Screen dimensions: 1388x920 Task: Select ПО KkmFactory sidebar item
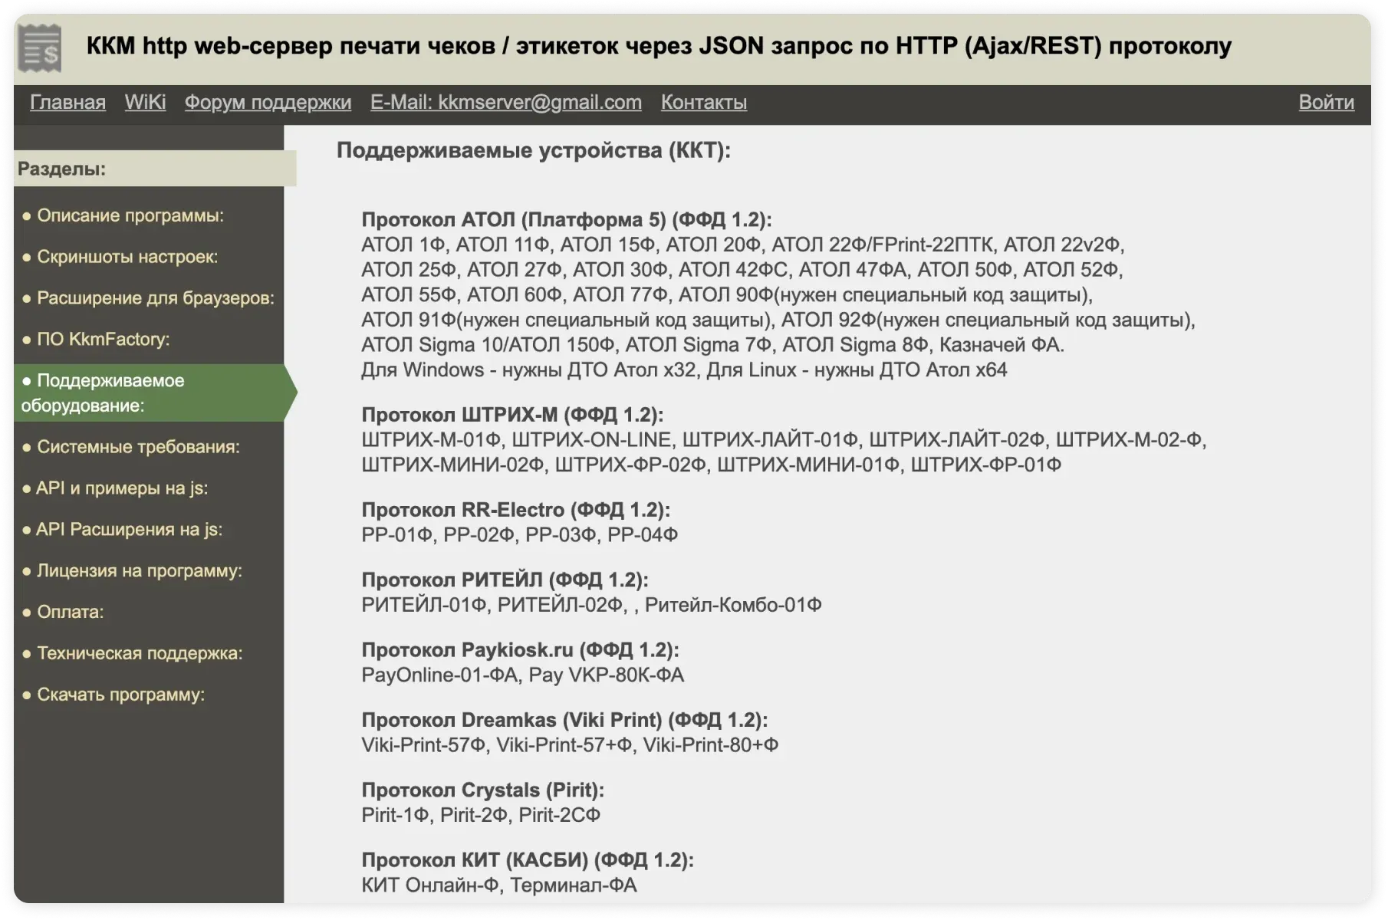tap(103, 340)
